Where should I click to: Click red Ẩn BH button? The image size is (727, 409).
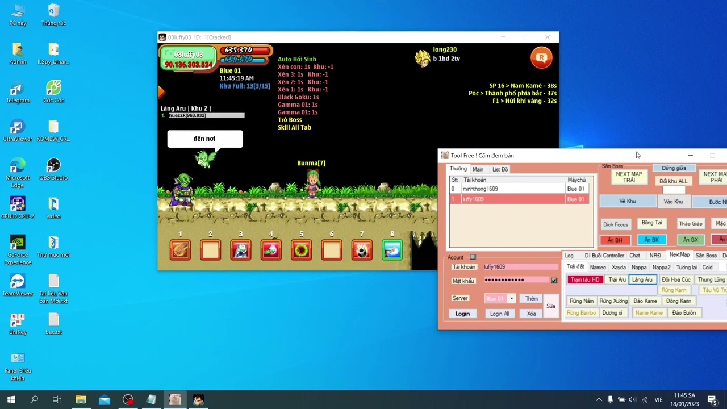point(615,240)
